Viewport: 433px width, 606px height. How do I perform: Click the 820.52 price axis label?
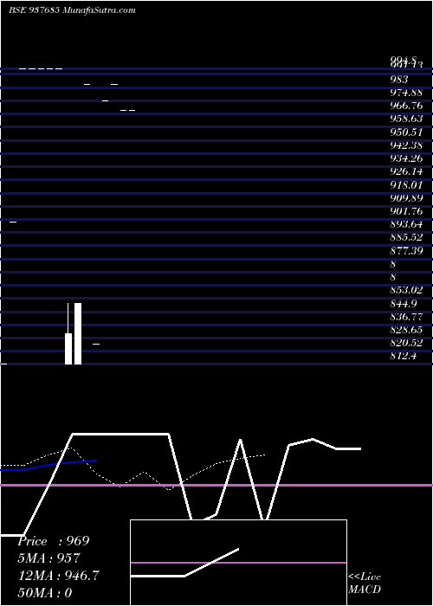406,343
